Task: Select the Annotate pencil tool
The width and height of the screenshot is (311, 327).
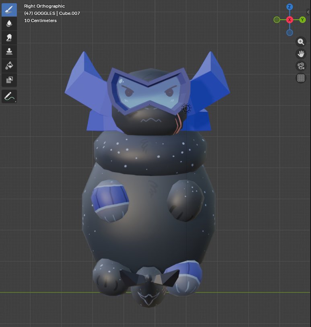Action: tap(9, 96)
